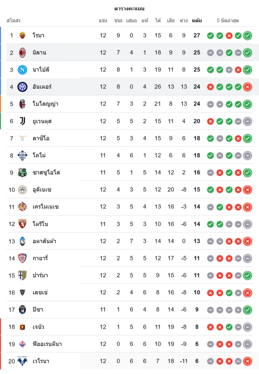Click Inter's latest match loss indicator
259x374 pixels.
click(x=247, y=87)
